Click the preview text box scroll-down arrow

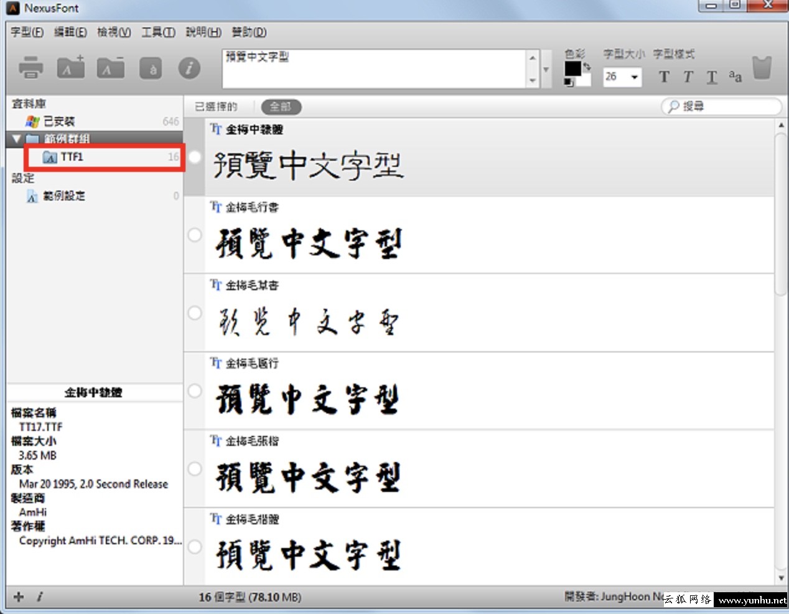pos(533,80)
